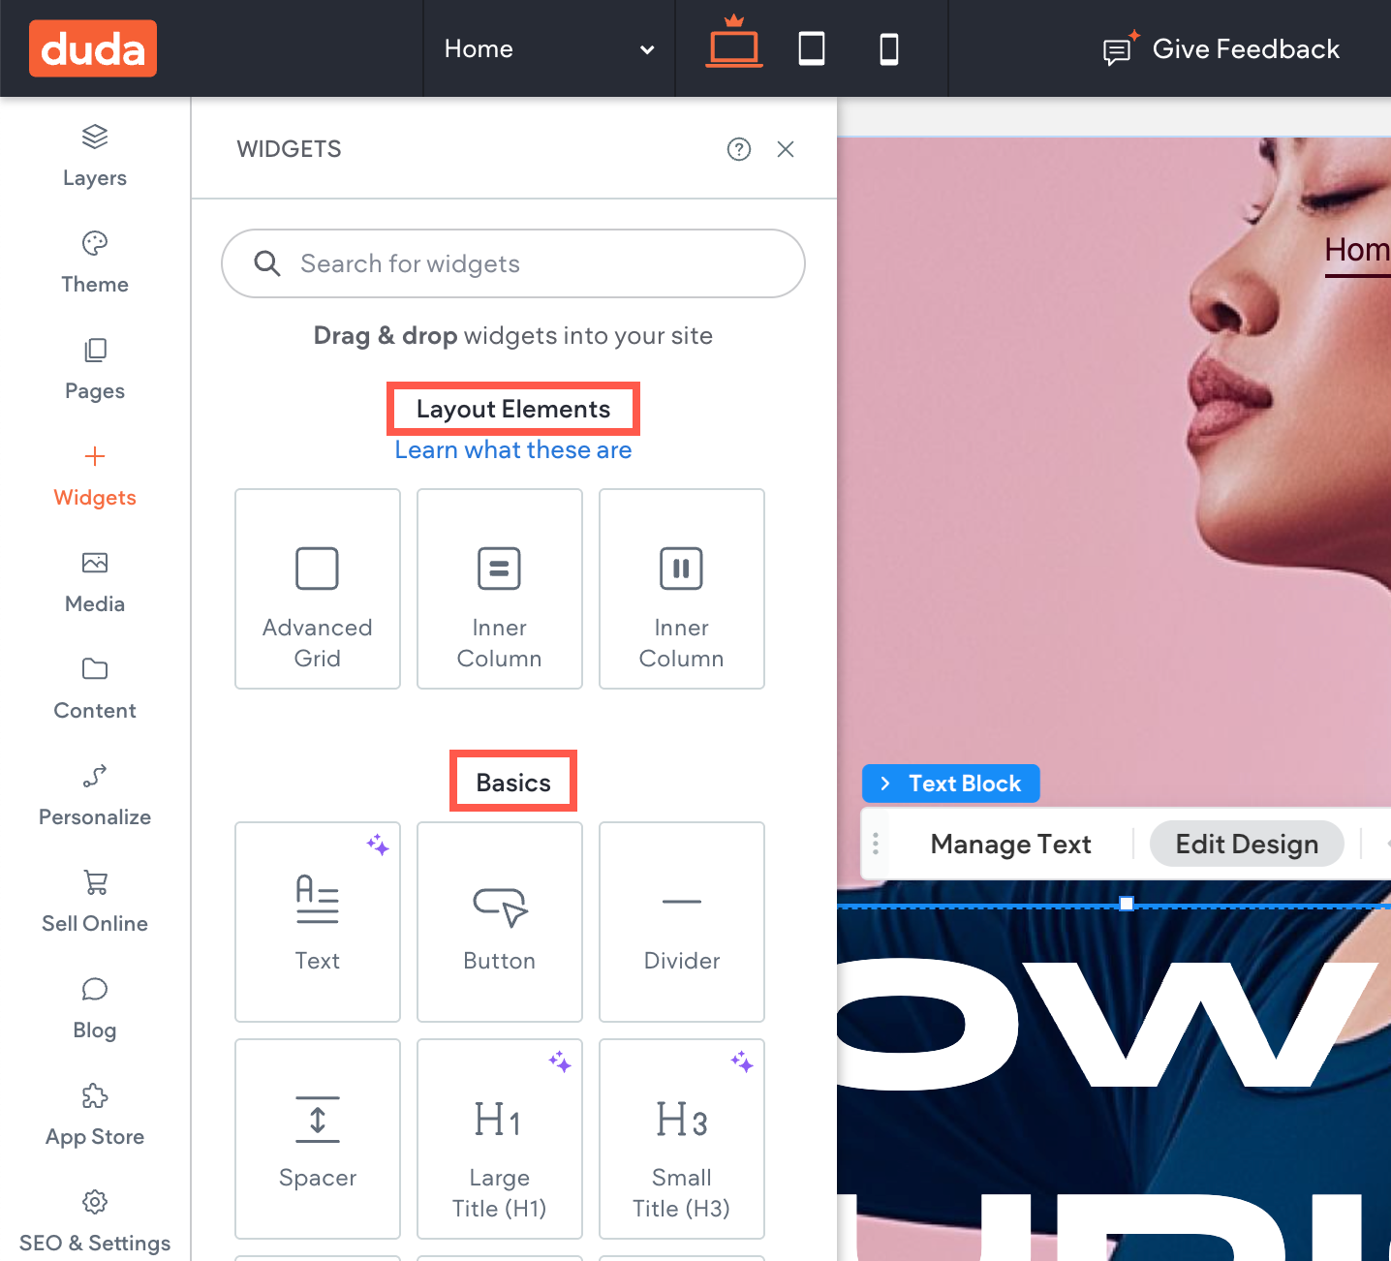Open the Home page dropdown

point(549,49)
